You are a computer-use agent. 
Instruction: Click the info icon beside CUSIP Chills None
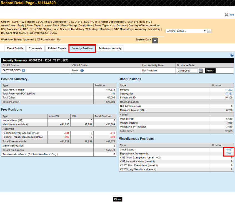tap(82, 70)
